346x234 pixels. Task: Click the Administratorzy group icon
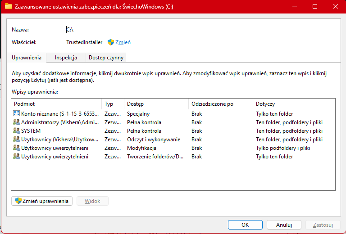pyautogui.click(x=17, y=122)
